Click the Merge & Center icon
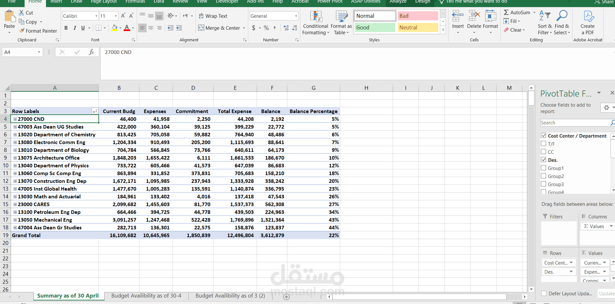This screenshot has height=304, width=615. click(x=201, y=28)
